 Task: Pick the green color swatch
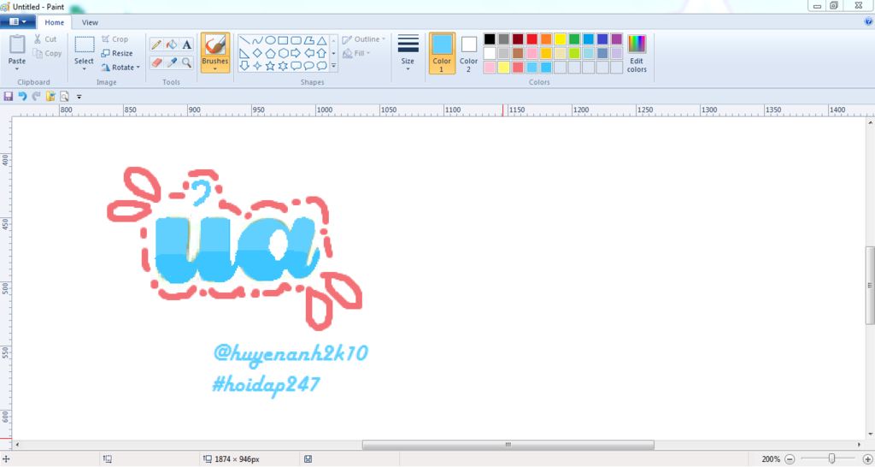pos(574,39)
